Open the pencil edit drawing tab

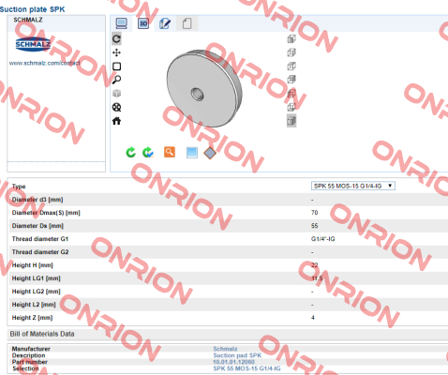pos(165,23)
